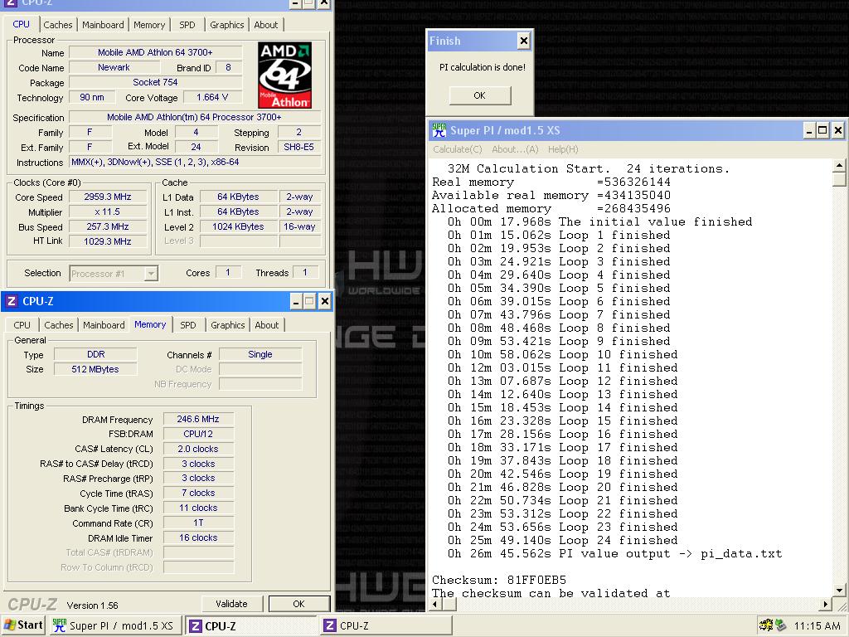This screenshot has height=637, width=849.
Task: Click the memory Size value 512 MBytes
Action: click(x=95, y=369)
